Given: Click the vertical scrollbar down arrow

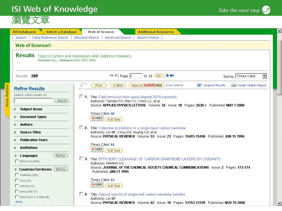Looking at the screenshot, I should click(x=279, y=204).
